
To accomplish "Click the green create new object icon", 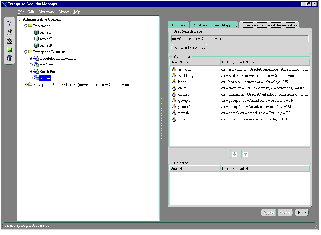I will coord(9,49).
